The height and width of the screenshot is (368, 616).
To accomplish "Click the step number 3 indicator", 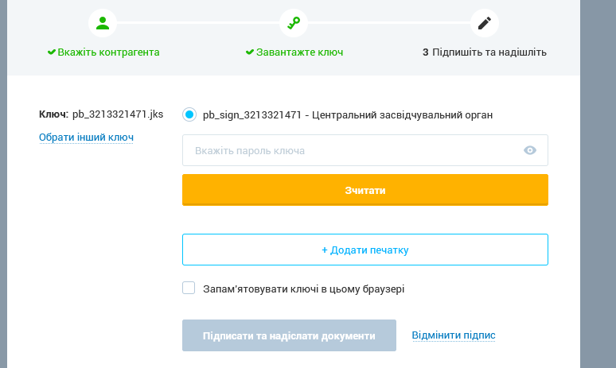I will pyautogui.click(x=426, y=52).
